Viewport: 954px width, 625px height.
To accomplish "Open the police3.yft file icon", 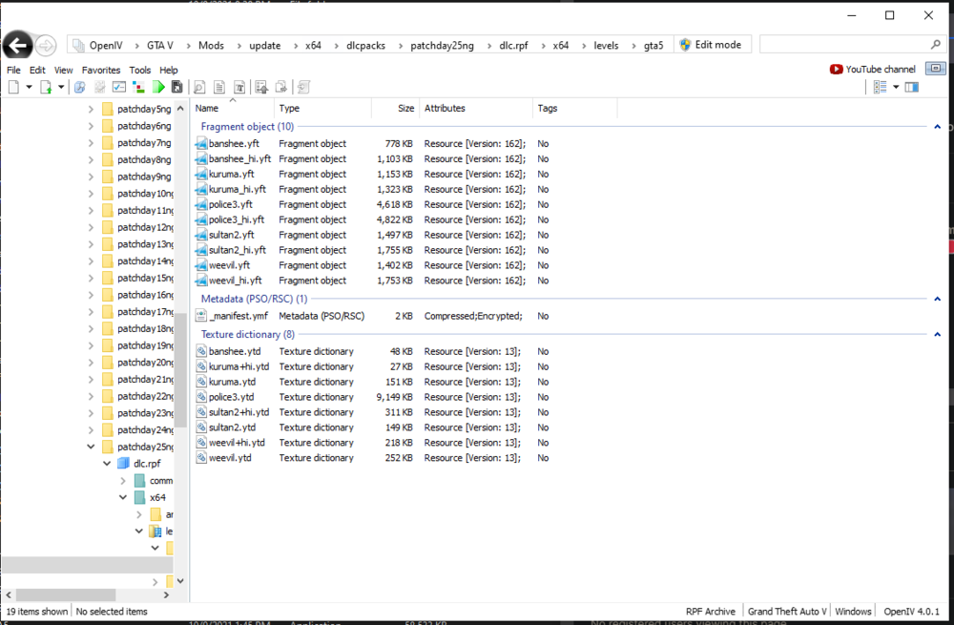I will click(201, 204).
